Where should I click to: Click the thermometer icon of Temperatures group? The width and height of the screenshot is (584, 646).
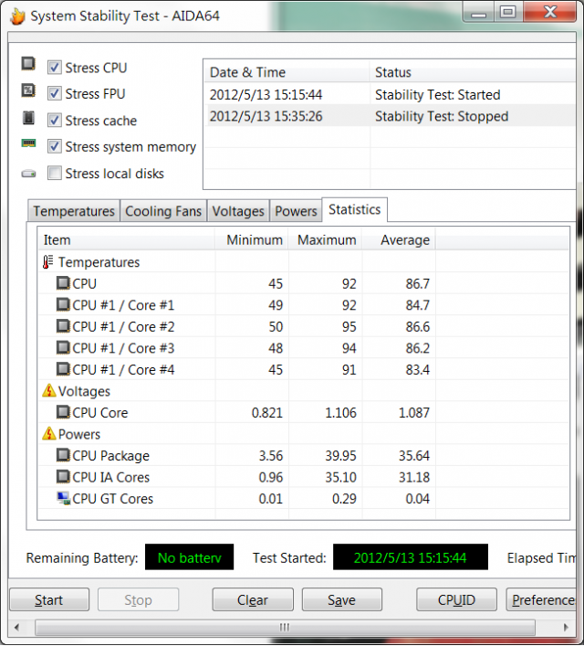click(48, 262)
